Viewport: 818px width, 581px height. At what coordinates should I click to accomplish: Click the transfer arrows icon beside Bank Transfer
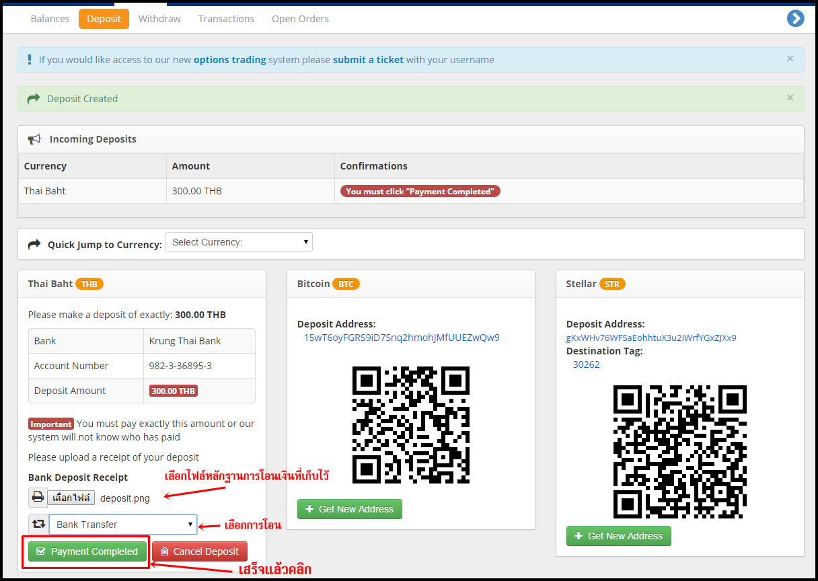tap(38, 525)
